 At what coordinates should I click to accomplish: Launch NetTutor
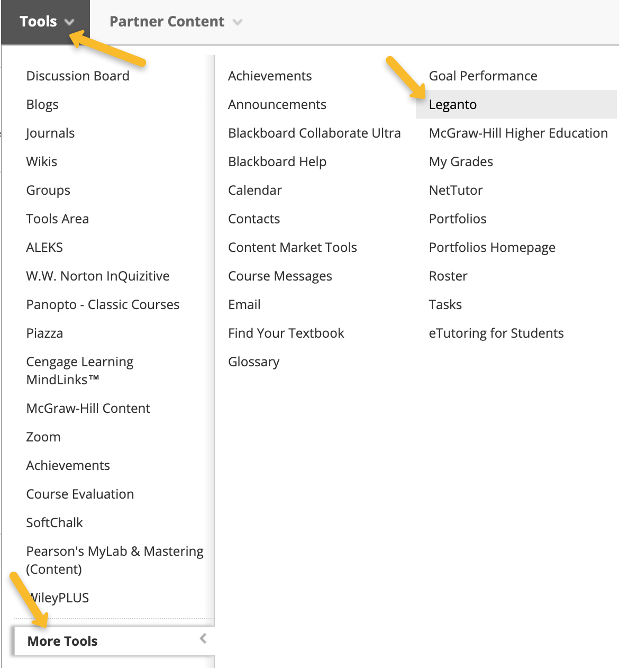pyautogui.click(x=456, y=190)
